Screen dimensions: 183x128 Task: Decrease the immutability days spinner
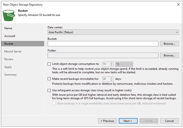[x=111, y=80]
